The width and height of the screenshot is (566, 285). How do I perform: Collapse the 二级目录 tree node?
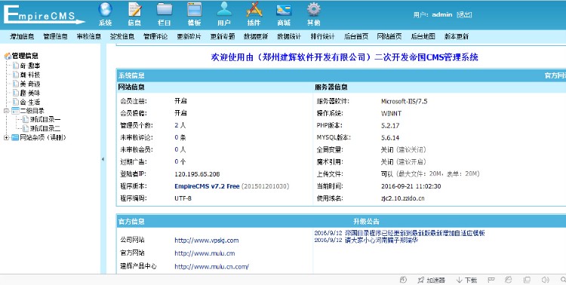[6, 111]
